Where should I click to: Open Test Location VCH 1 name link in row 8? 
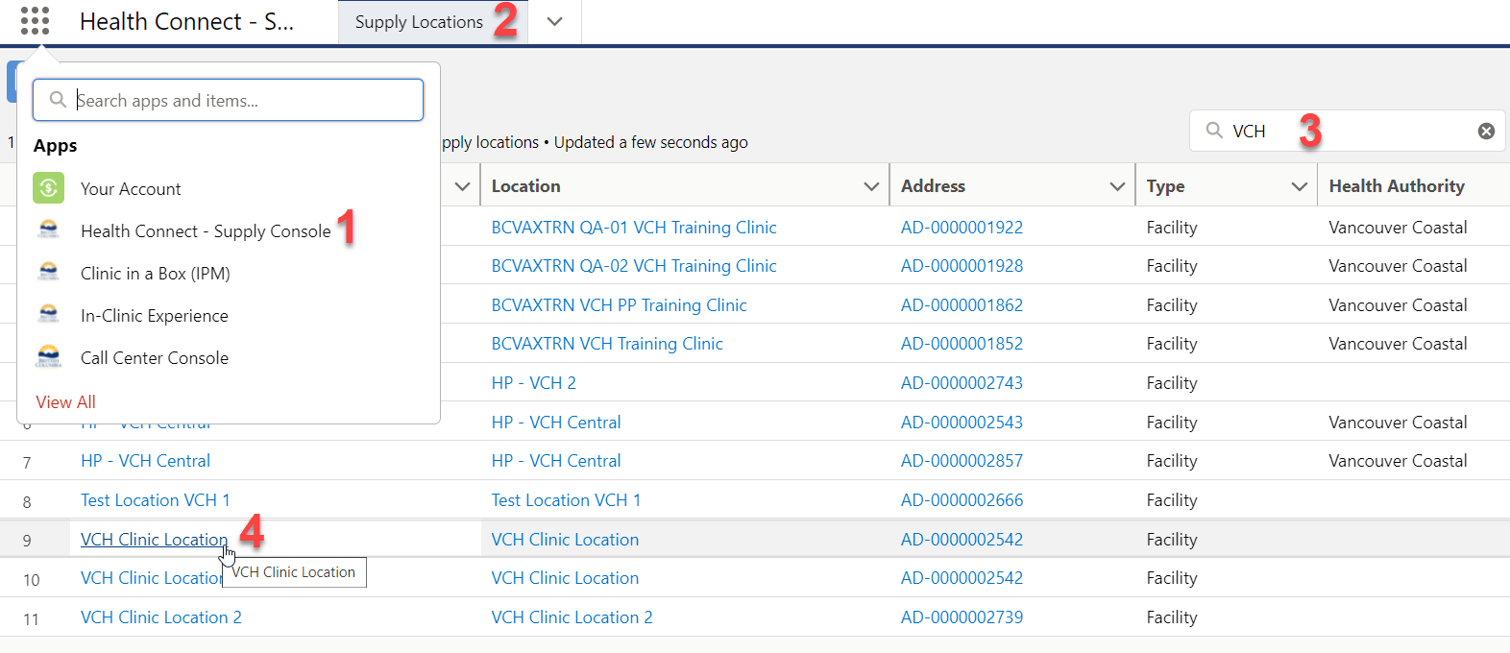[x=156, y=500]
